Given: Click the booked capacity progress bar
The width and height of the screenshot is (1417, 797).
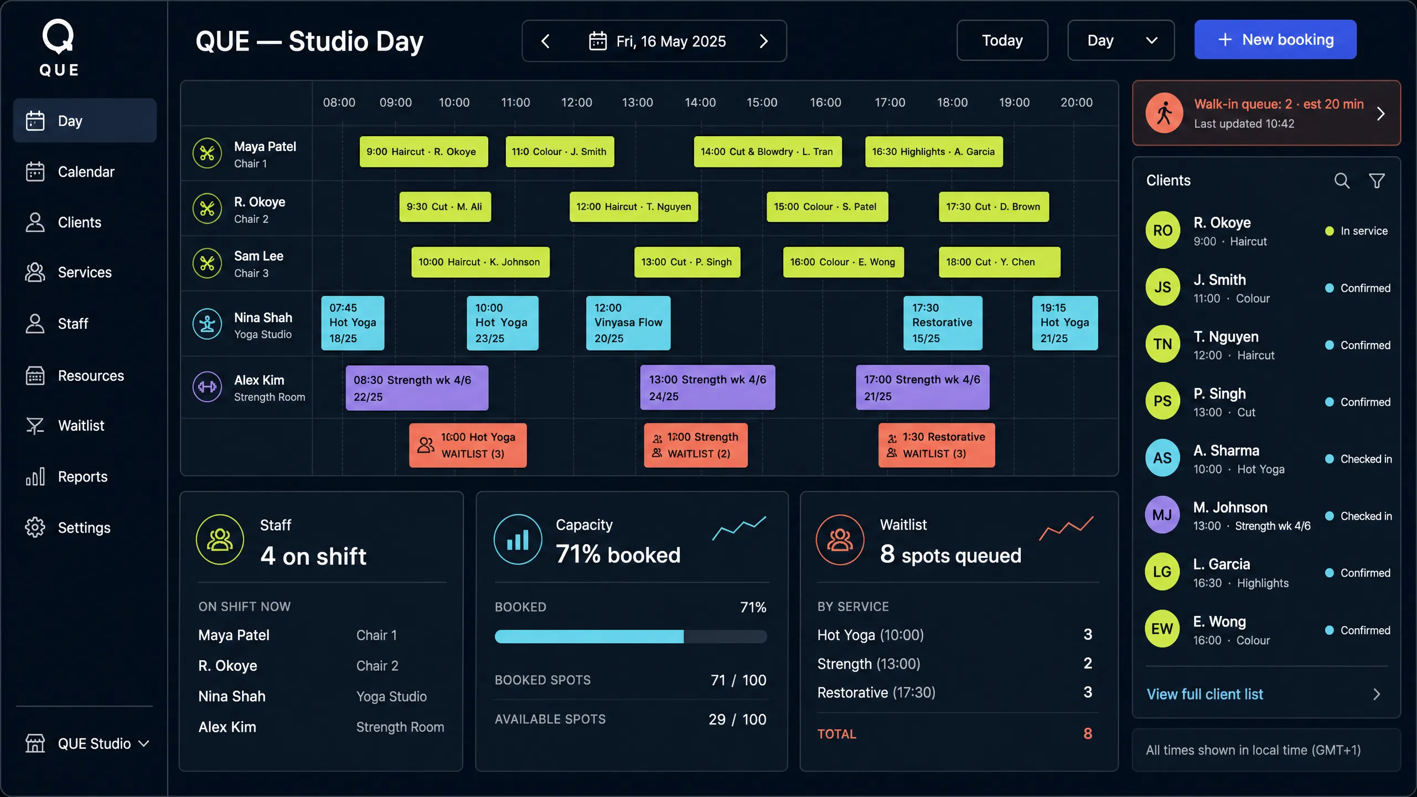Looking at the screenshot, I should click(630, 636).
